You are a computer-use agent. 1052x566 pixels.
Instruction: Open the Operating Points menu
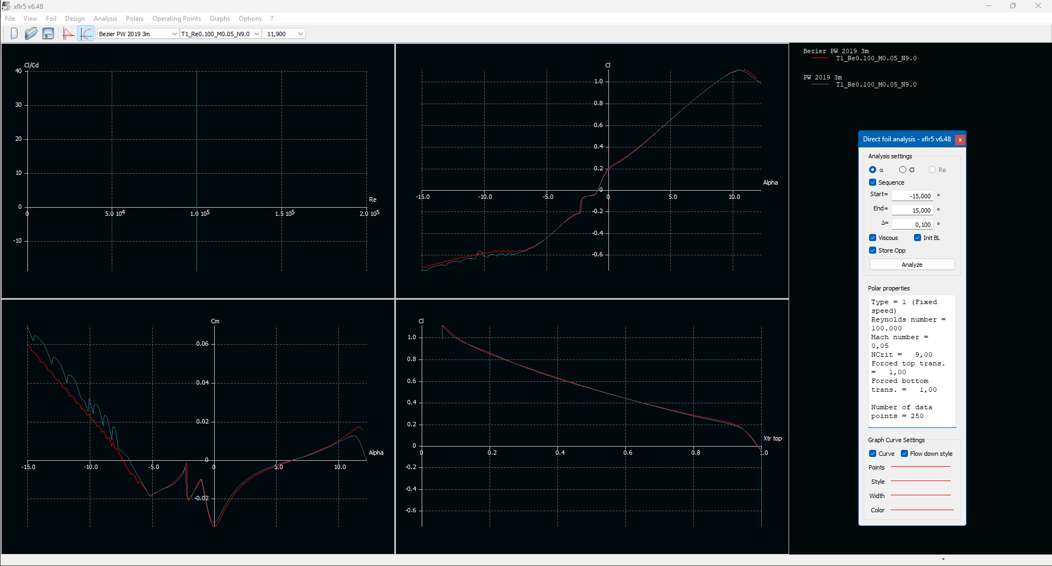(x=176, y=18)
